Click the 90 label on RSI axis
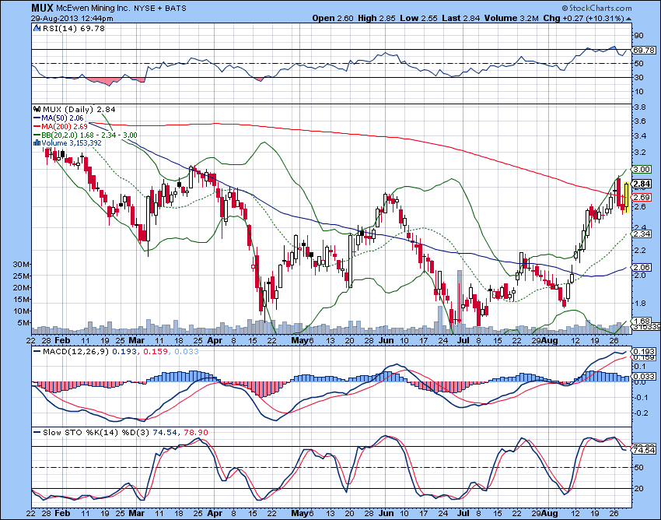The height and width of the screenshot is (520, 661). [638, 36]
